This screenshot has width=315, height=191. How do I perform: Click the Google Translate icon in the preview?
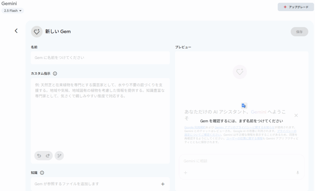coord(244,105)
